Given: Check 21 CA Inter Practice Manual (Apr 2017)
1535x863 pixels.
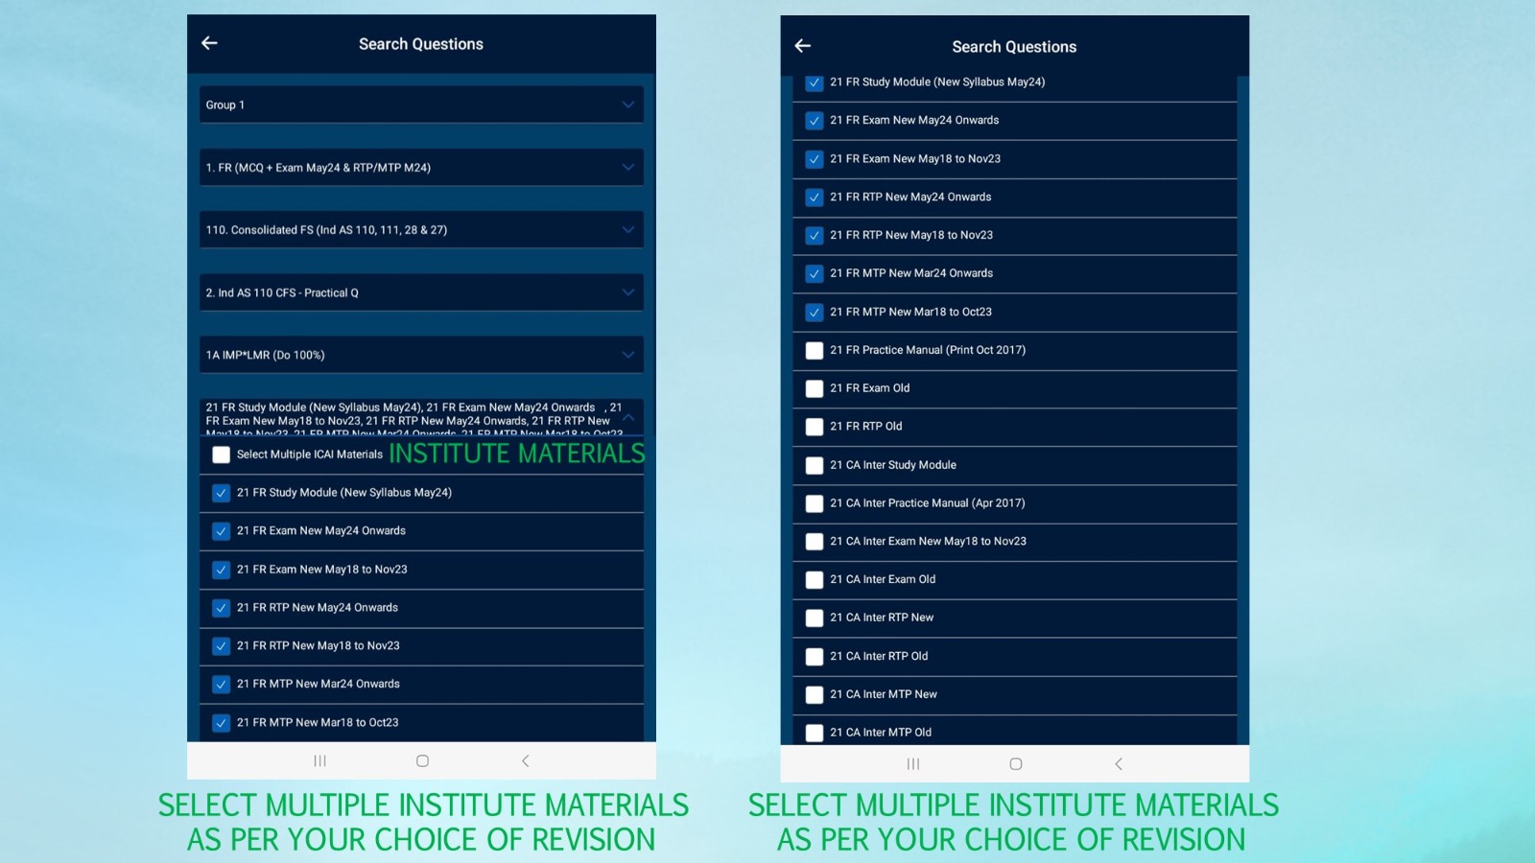Looking at the screenshot, I should click(x=815, y=503).
